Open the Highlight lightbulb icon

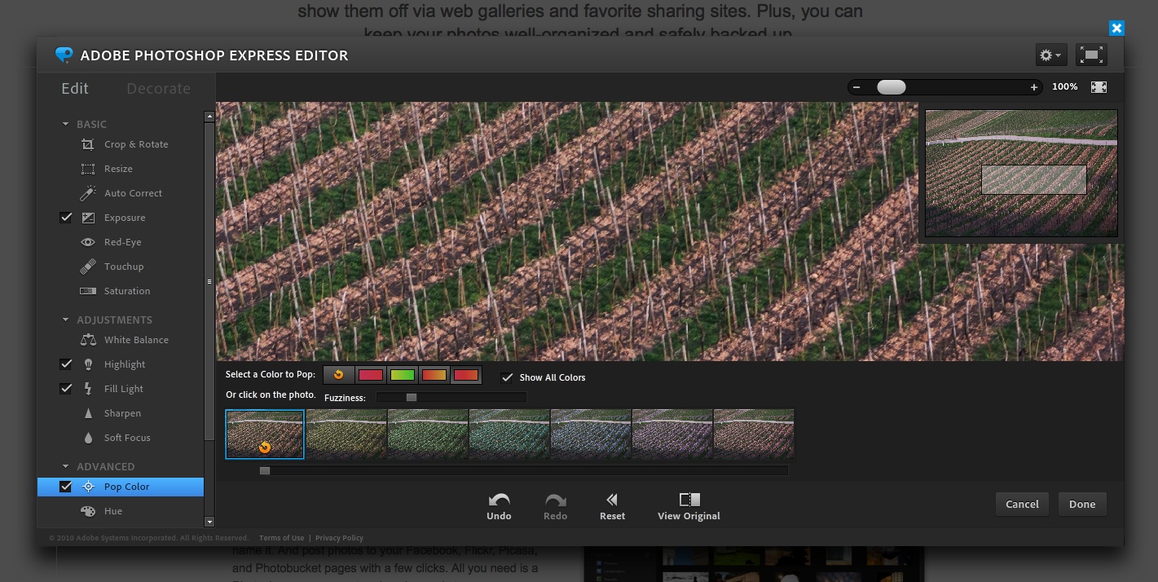(x=88, y=364)
